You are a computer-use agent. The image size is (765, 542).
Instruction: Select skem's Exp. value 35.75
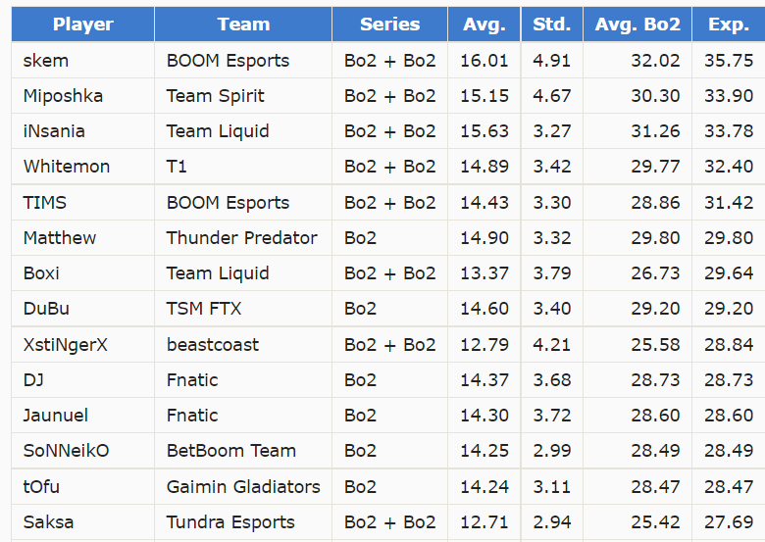[x=729, y=61]
